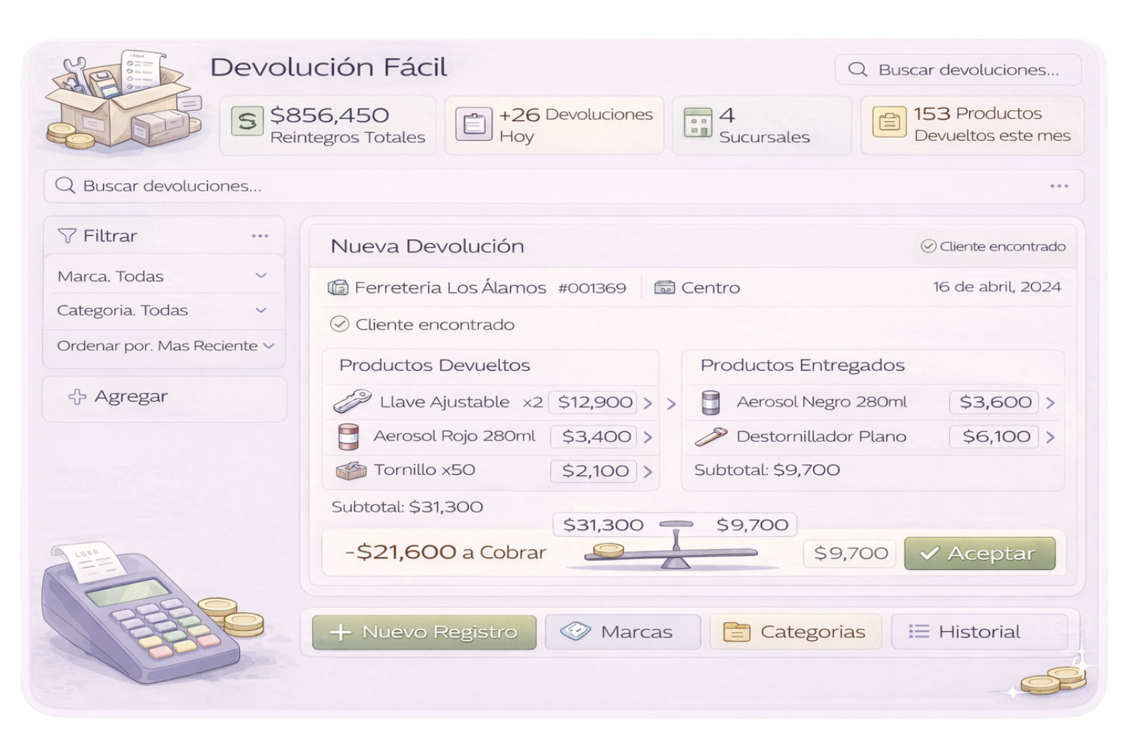Click the wrench icon beside Llave Ajustable
This screenshot has height=755, width=1133.
point(352,402)
